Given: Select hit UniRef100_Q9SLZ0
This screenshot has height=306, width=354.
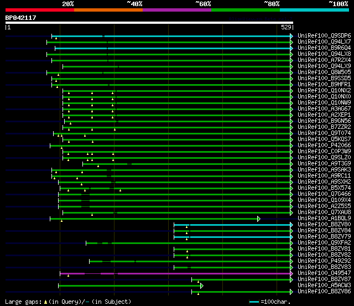Looking at the screenshot, I should coord(324,158).
